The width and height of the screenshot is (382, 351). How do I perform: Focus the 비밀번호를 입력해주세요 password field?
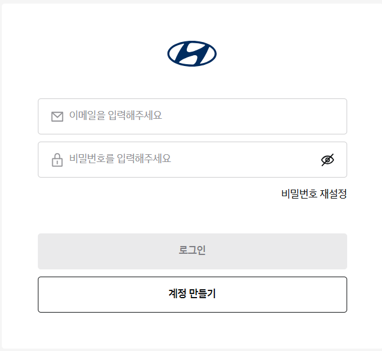coord(192,160)
